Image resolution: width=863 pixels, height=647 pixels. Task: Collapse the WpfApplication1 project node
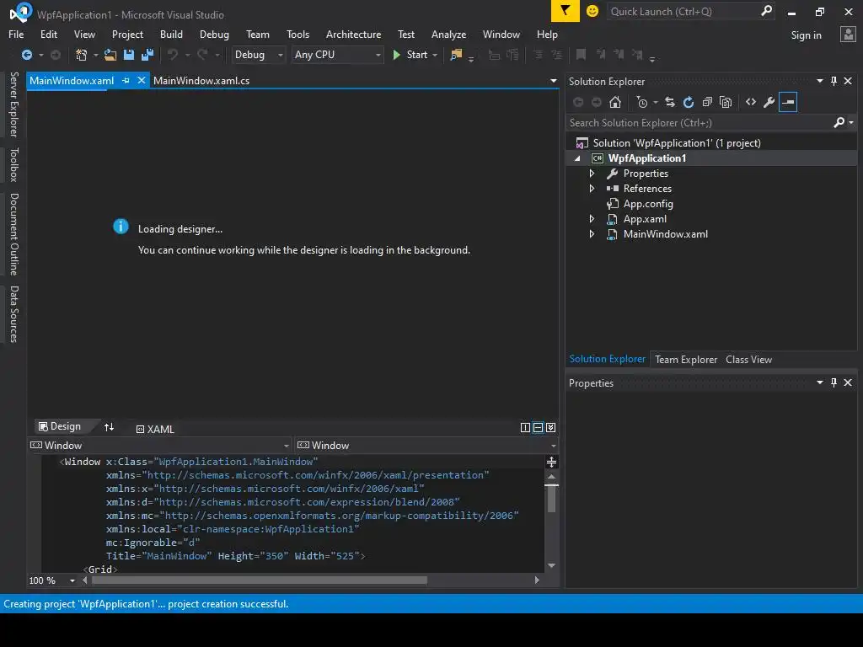[x=577, y=158]
